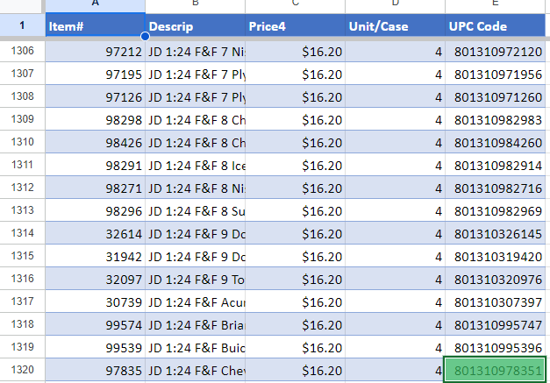Click cell with item number 99539
Screen dimensions: 550x383
(95, 348)
